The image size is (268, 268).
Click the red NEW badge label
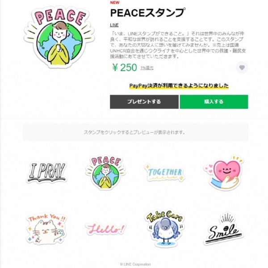coord(115,3)
